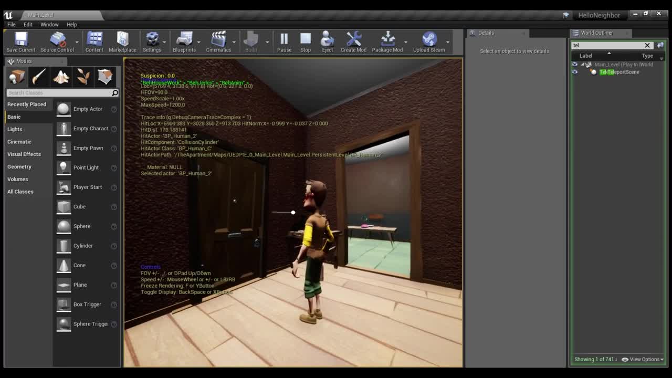Toggle visibility of TeleportScene actor
672x378 pixels.
point(574,72)
